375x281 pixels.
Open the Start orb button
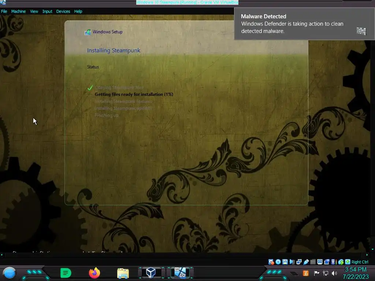click(x=9, y=273)
